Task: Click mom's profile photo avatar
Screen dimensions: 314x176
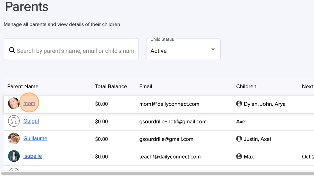Action: (x=14, y=104)
